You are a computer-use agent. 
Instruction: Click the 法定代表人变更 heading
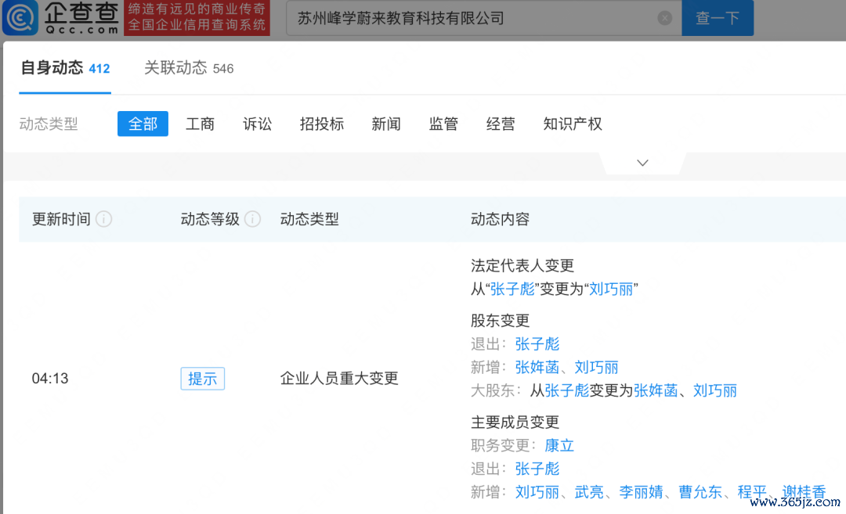[x=522, y=266]
